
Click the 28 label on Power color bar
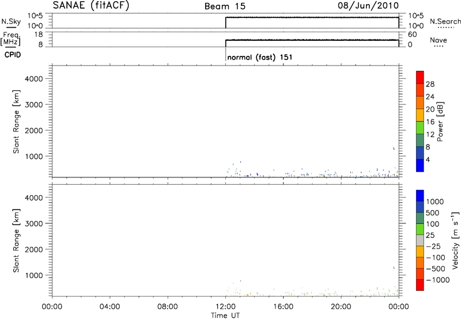tap(430, 84)
